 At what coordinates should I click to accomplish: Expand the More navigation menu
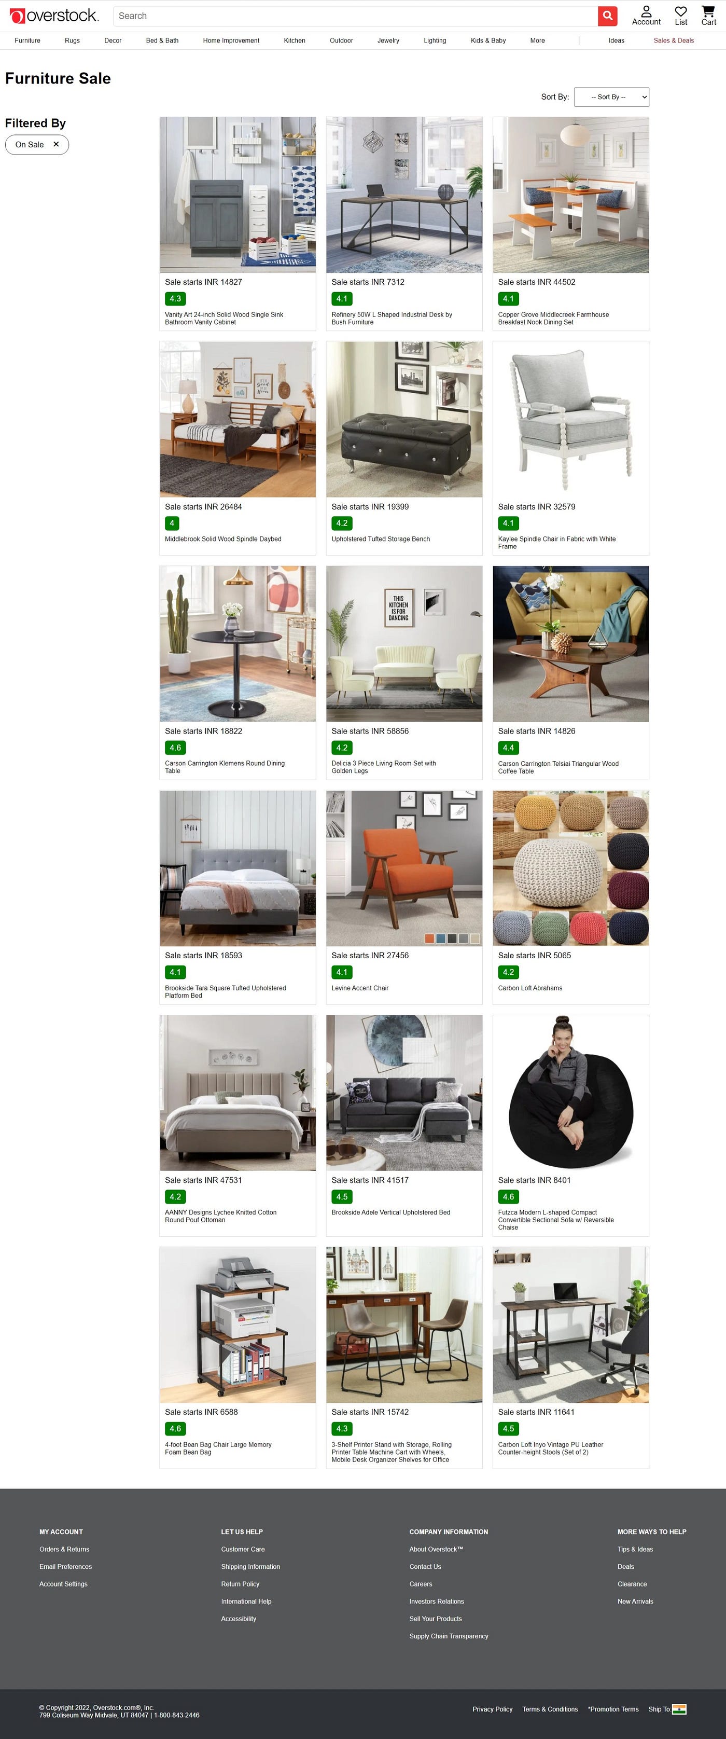point(537,40)
